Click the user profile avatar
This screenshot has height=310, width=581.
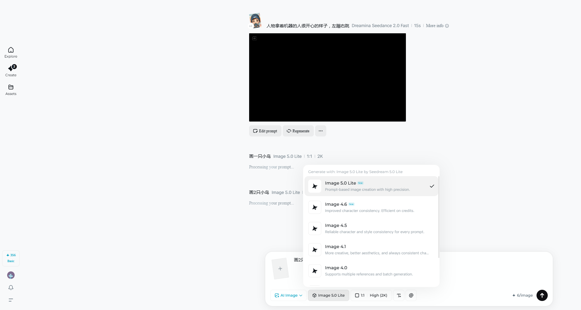pyautogui.click(x=11, y=275)
